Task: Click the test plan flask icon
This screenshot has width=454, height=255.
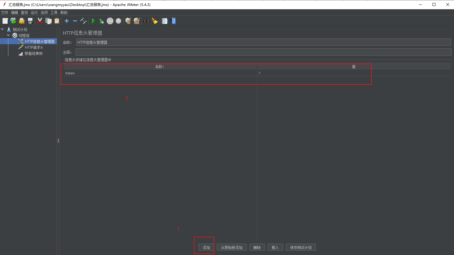Action: [9, 29]
